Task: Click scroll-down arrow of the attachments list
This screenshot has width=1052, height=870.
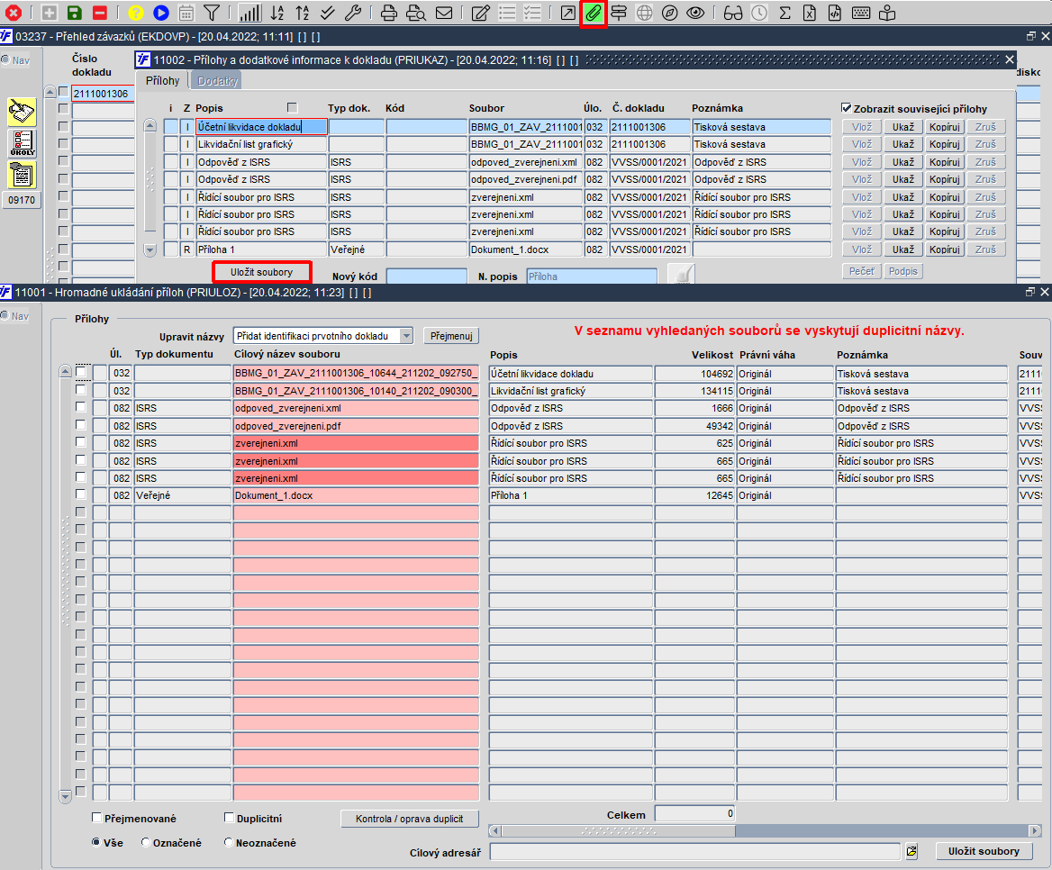Action: click(150, 250)
